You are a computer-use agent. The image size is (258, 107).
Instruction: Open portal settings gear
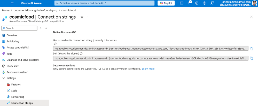click(x=197, y=3)
